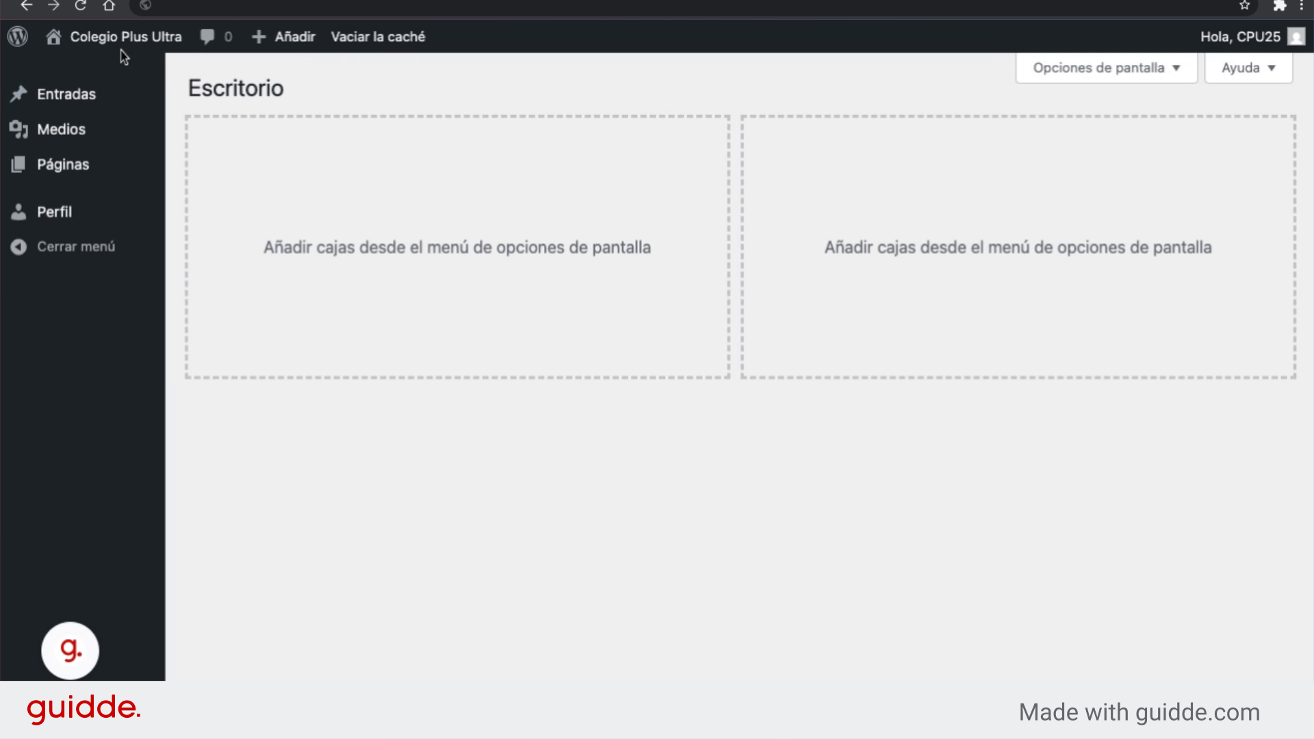
Task: Click the user avatar in admin bar
Action: (1296, 36)
